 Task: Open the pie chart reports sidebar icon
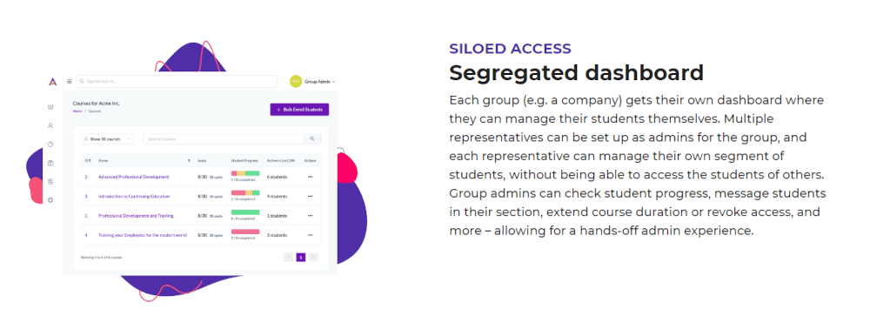[x=50, y=145]
